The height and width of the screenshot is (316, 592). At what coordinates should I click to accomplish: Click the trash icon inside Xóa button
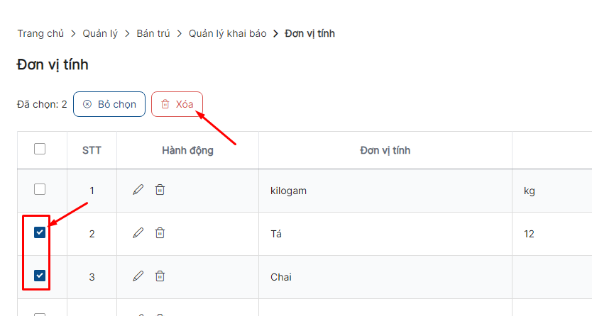point(165,104)
